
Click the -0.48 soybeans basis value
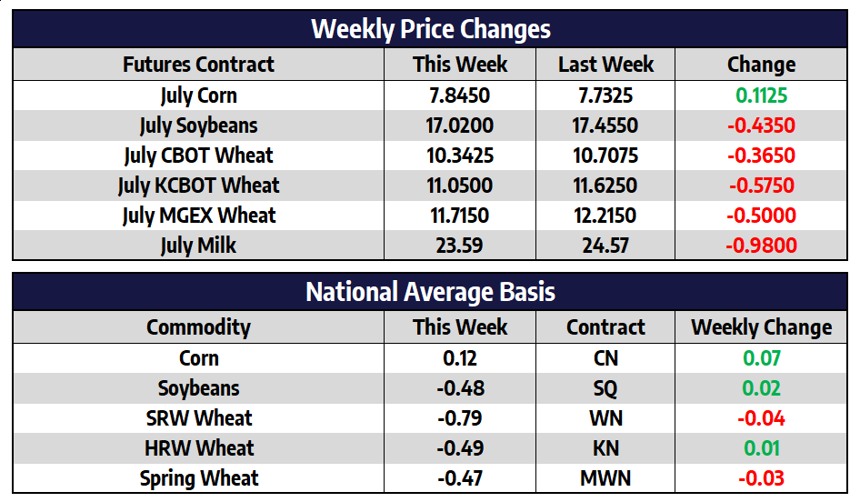click(x=460, y=388)
